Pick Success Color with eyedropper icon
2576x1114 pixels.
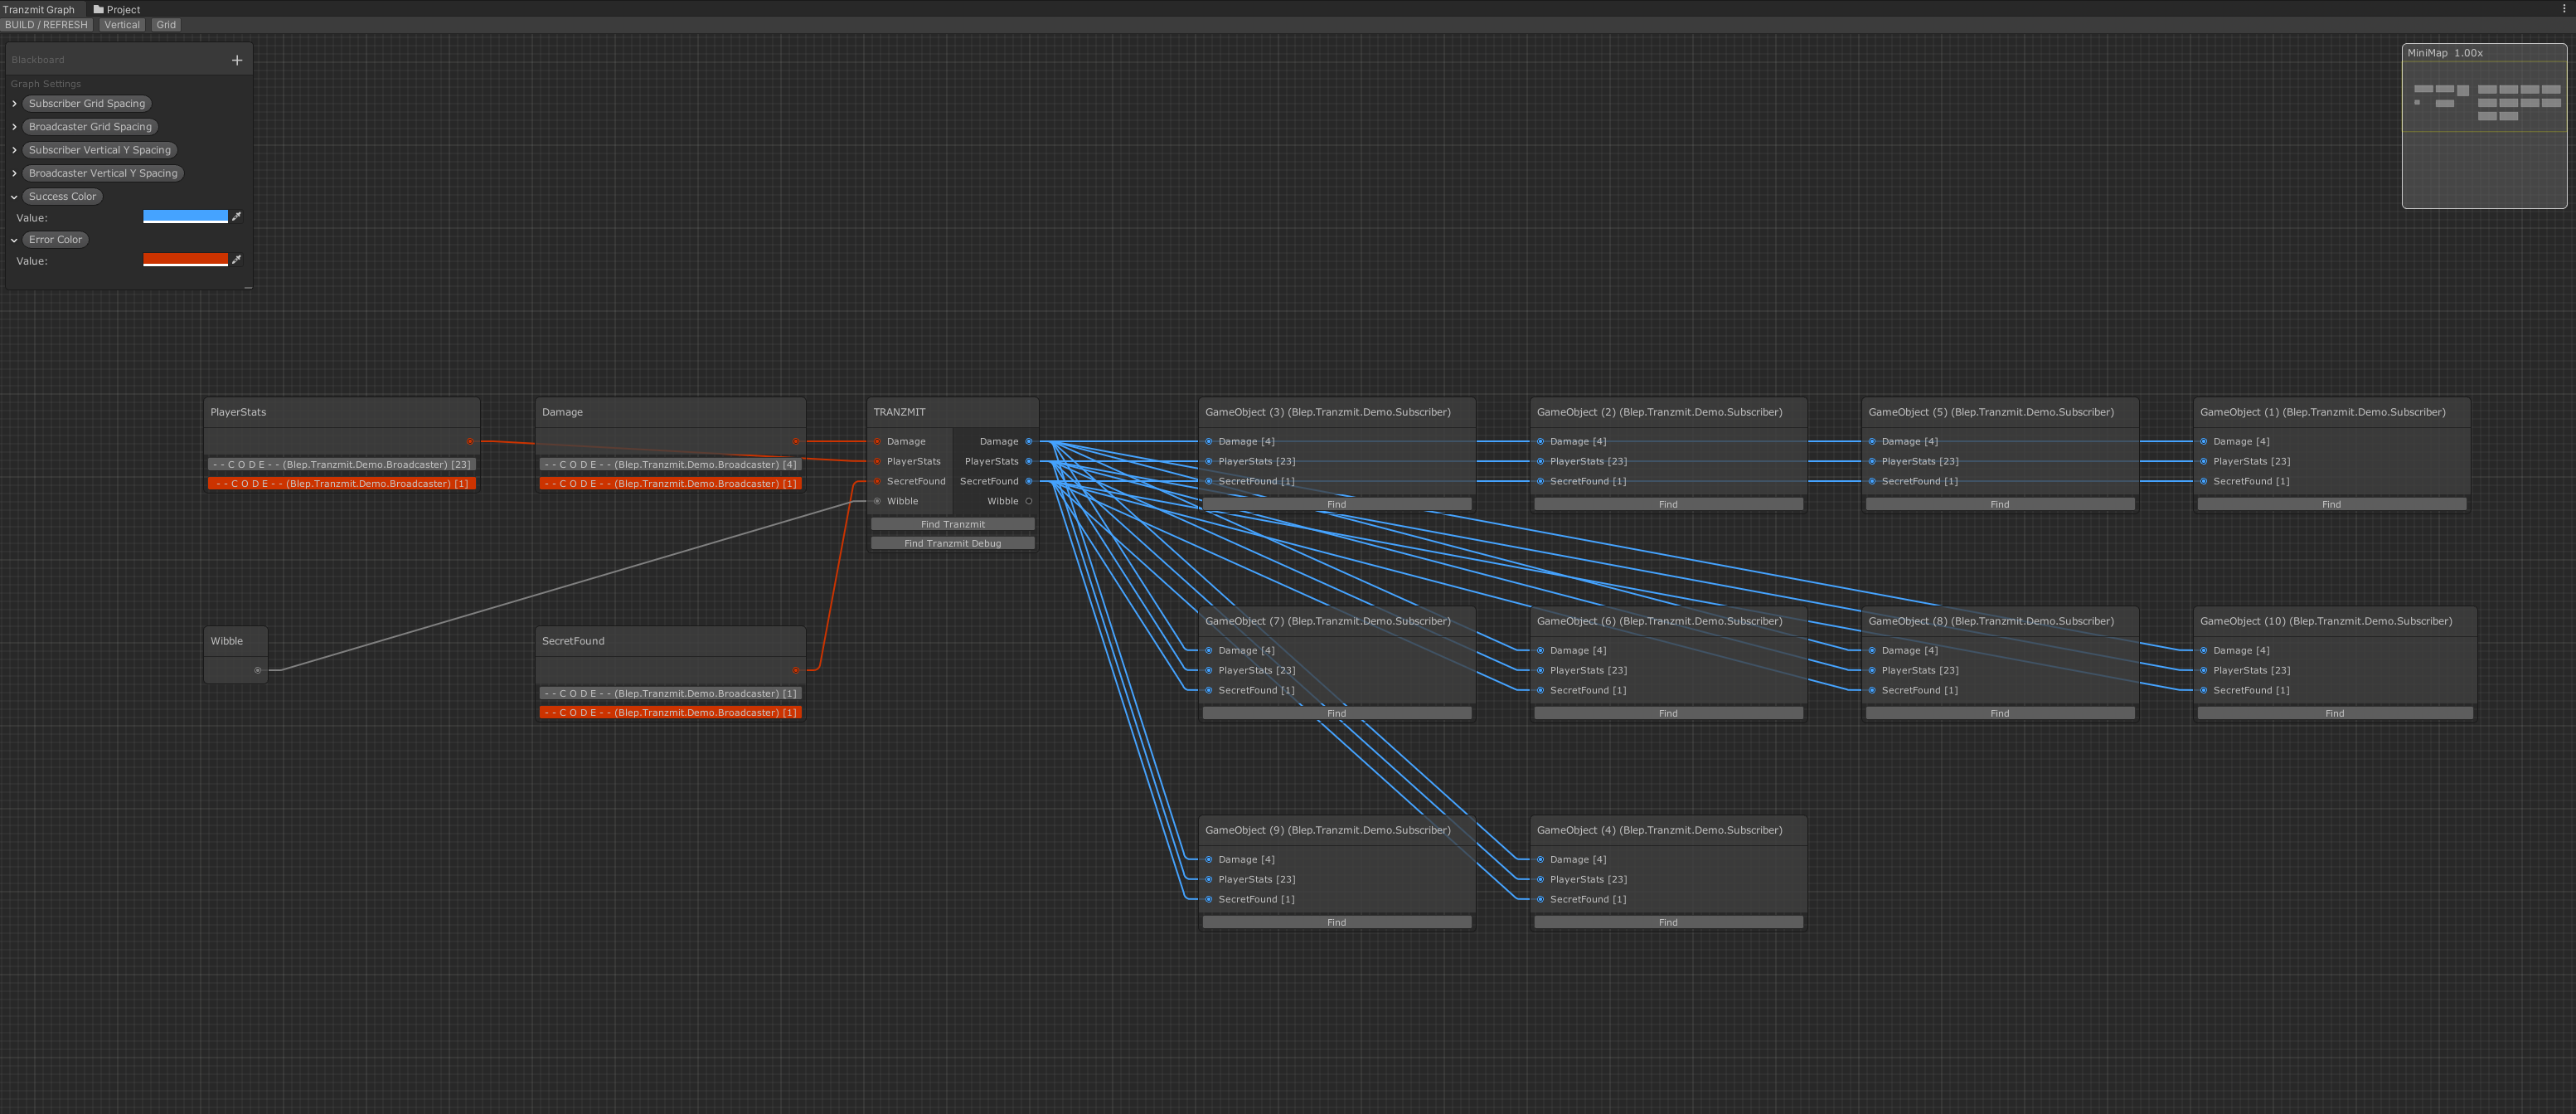tap(237, 216)
